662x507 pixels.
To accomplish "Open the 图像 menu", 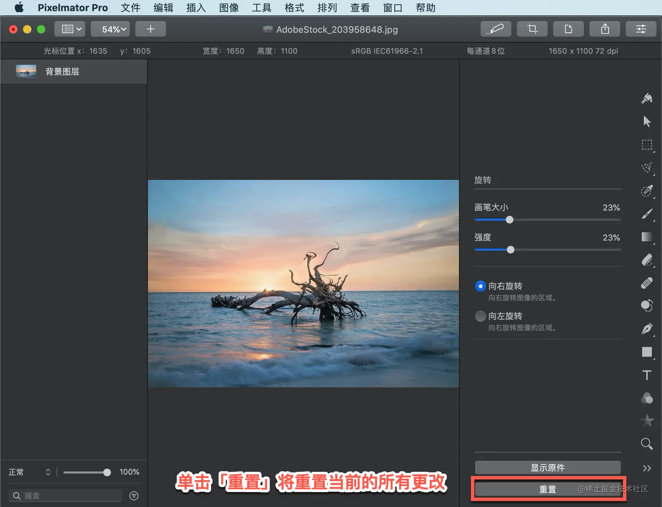I will coord(229,7).
